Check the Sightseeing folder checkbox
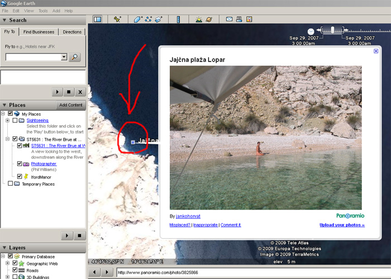391x279 pixels. pyautogui.click(x=15, y=120)
